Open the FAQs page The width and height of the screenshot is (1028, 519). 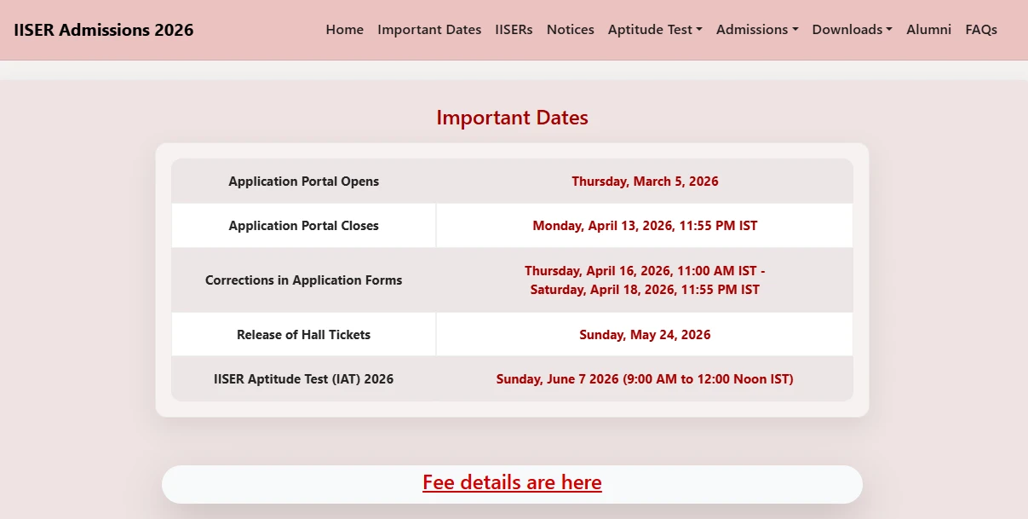[x=980, y=29]
